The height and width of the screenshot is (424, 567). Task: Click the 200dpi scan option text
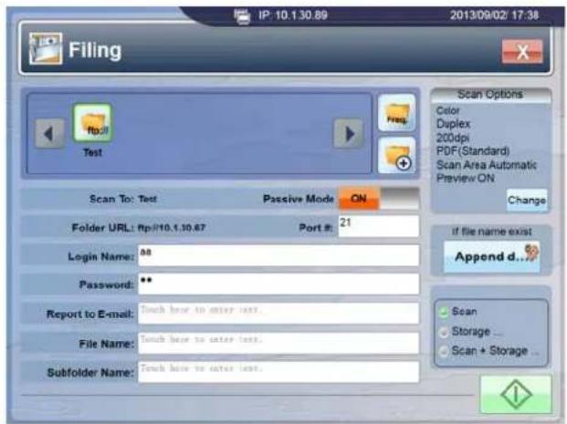[x=453, y=138]
